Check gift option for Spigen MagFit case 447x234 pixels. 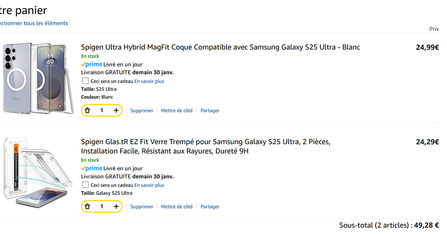(85, 81)
